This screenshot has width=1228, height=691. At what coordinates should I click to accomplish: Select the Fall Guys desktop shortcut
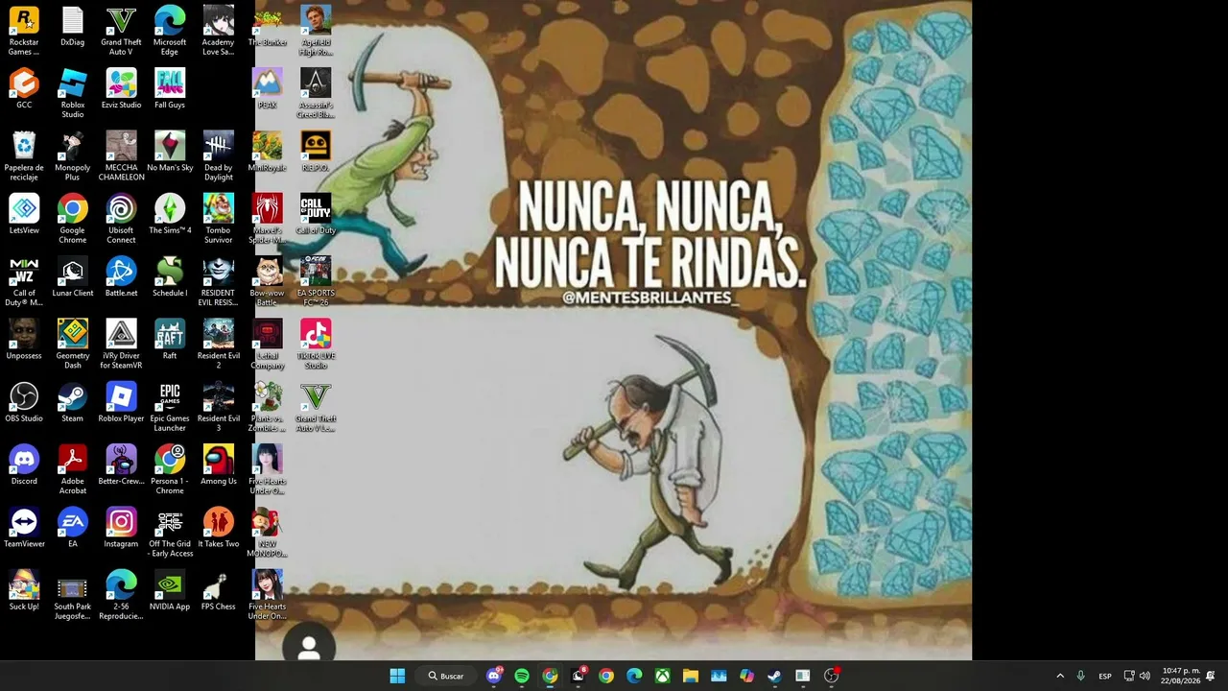(170, 88)
